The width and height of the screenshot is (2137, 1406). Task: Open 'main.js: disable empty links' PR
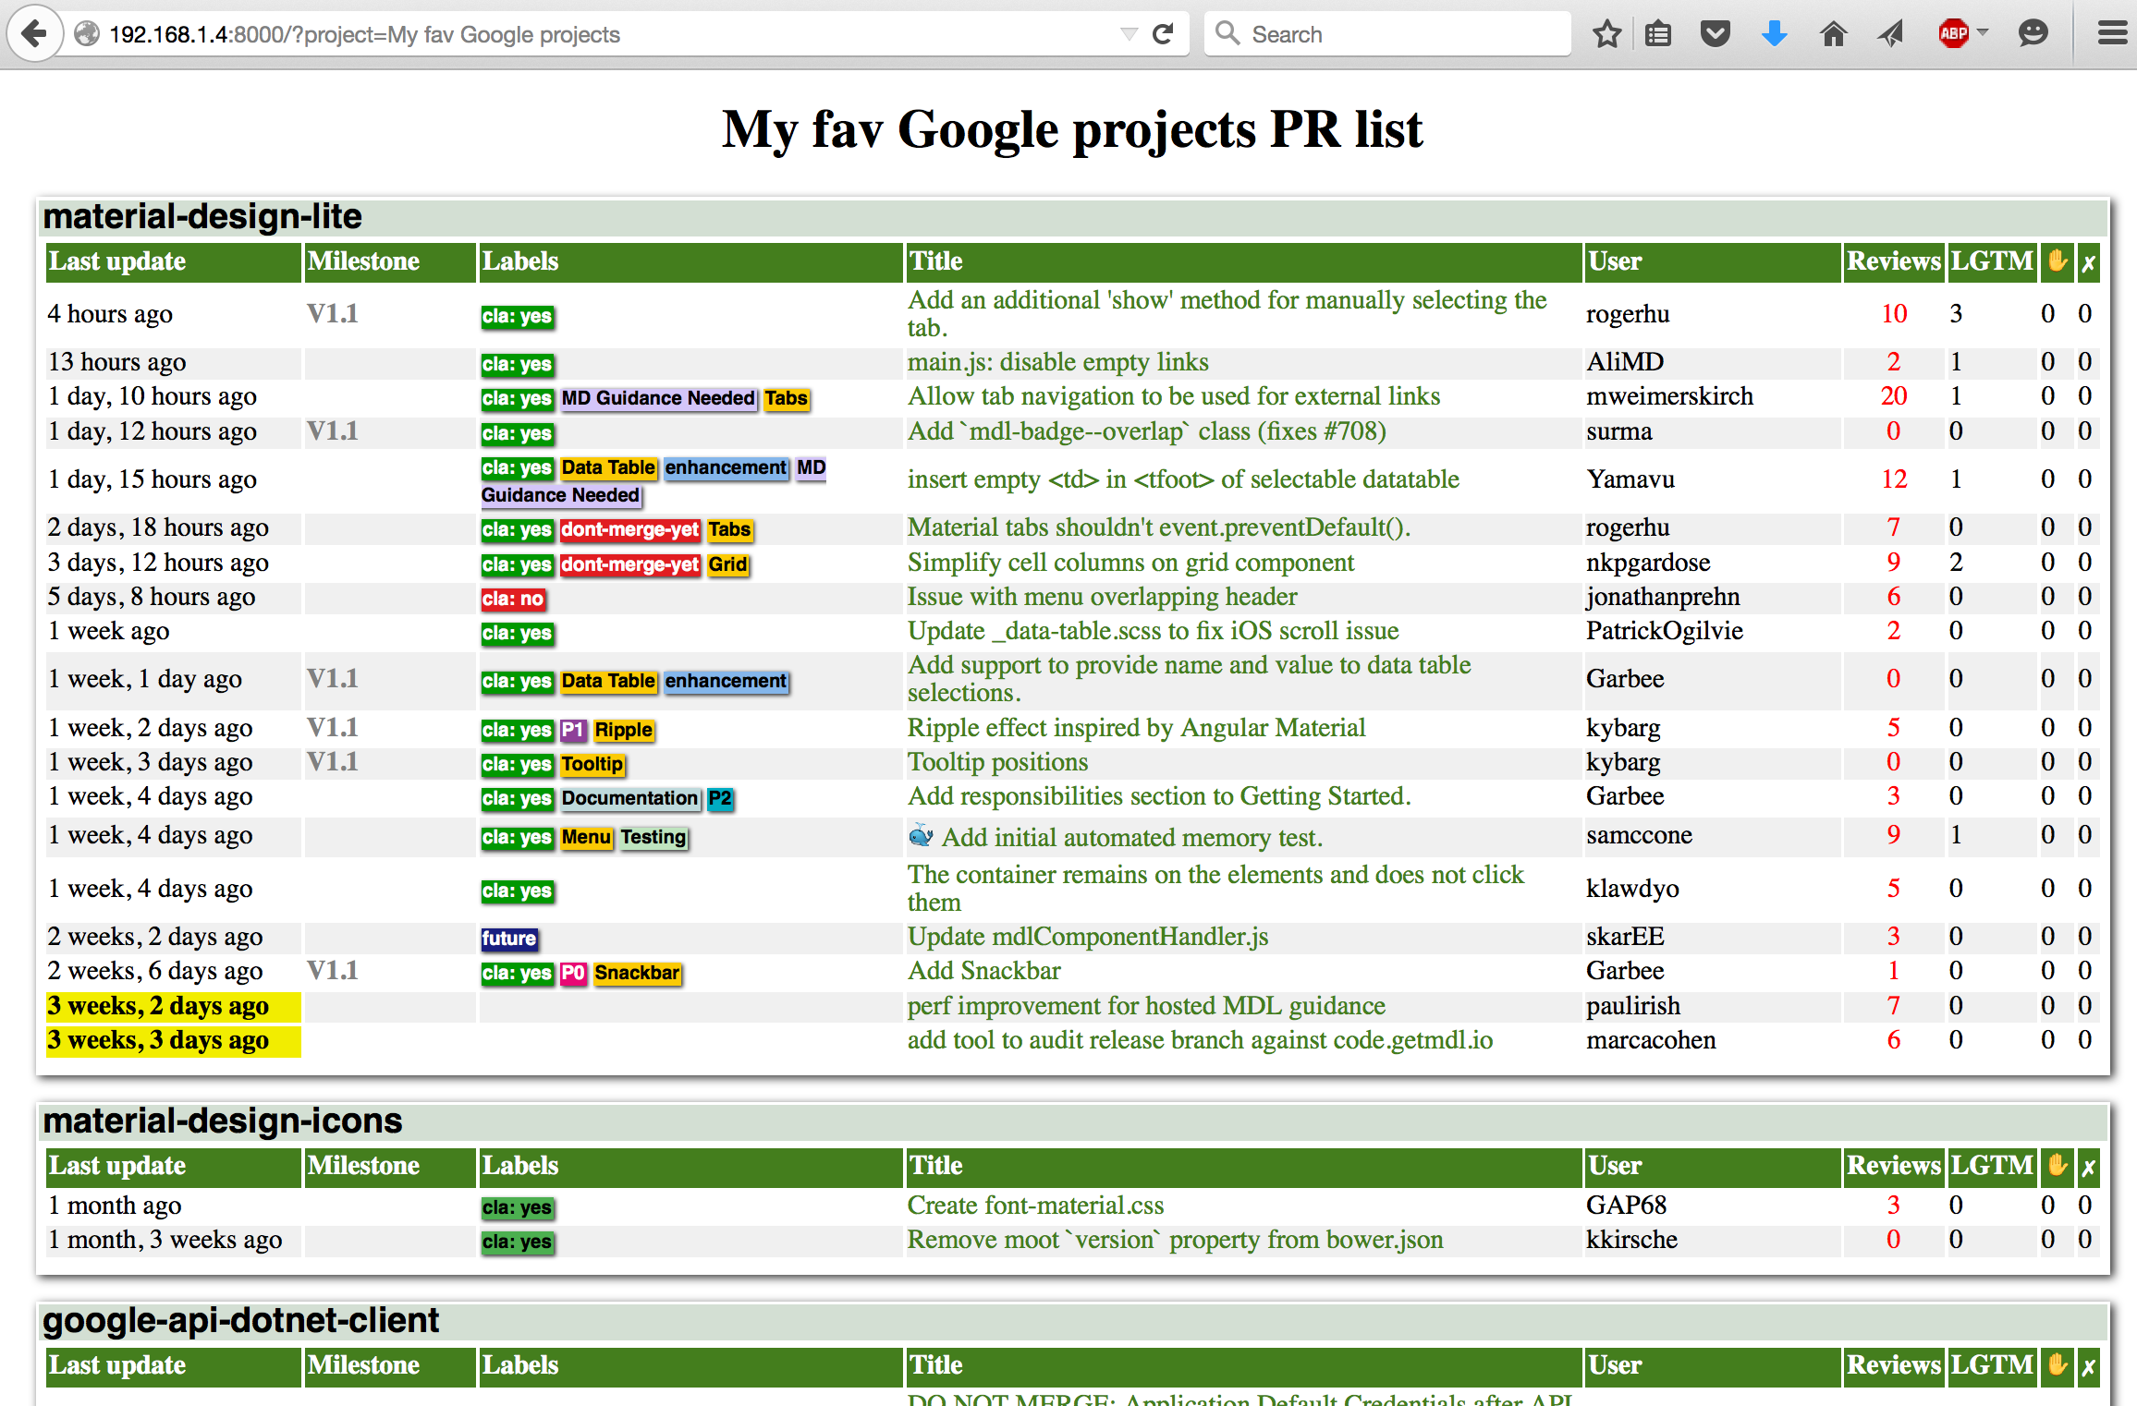point(1057,362)
